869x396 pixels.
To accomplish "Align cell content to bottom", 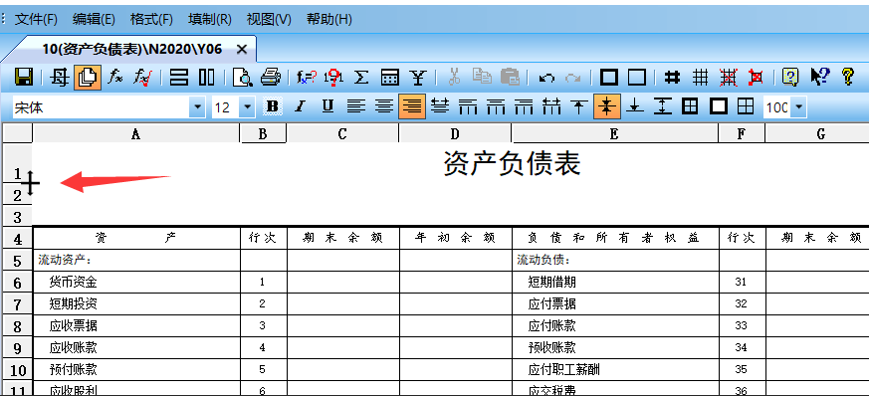I will pyautogui.click(x=635, y=106).
